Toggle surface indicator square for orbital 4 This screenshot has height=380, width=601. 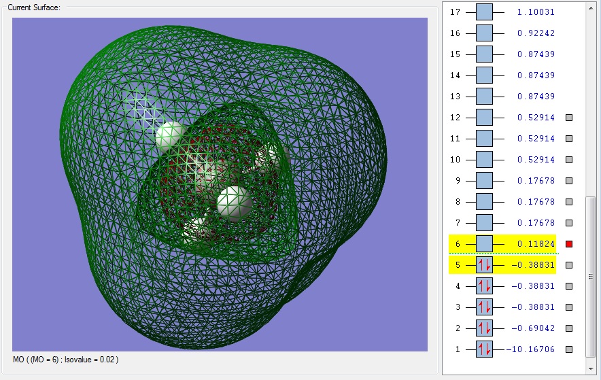click(x=569, y=286)
